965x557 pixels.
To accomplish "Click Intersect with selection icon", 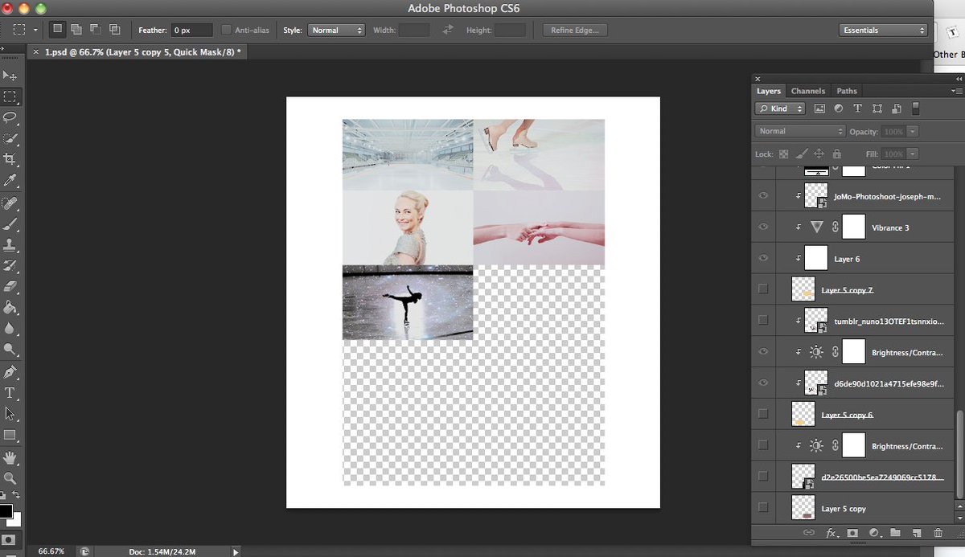I will 115,30.
